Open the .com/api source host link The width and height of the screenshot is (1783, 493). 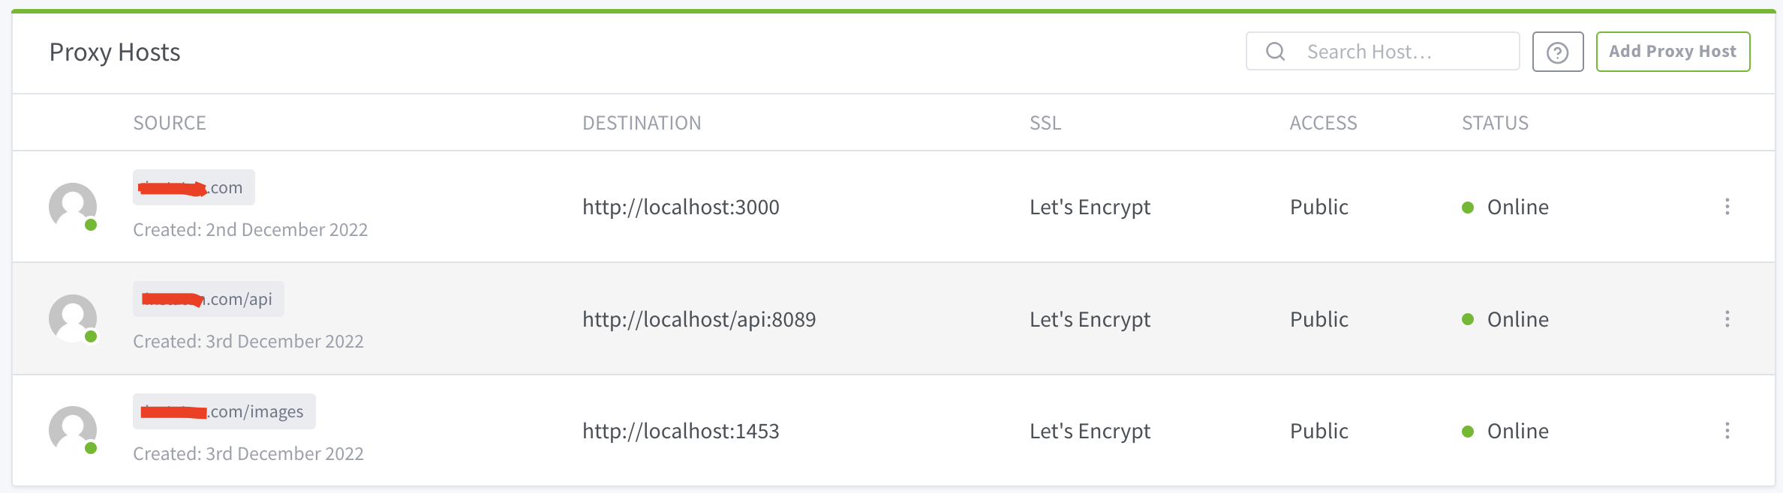tap(209, 298)
